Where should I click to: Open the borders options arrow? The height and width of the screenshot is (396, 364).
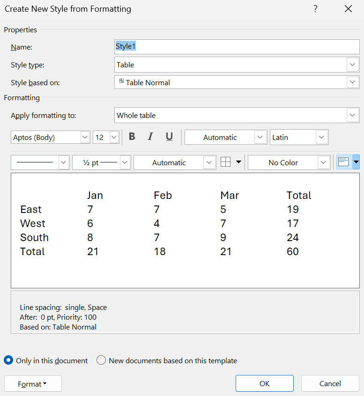click(x=238, y=162)
